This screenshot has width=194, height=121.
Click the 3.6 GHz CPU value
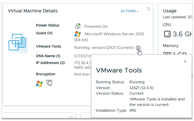182,34
